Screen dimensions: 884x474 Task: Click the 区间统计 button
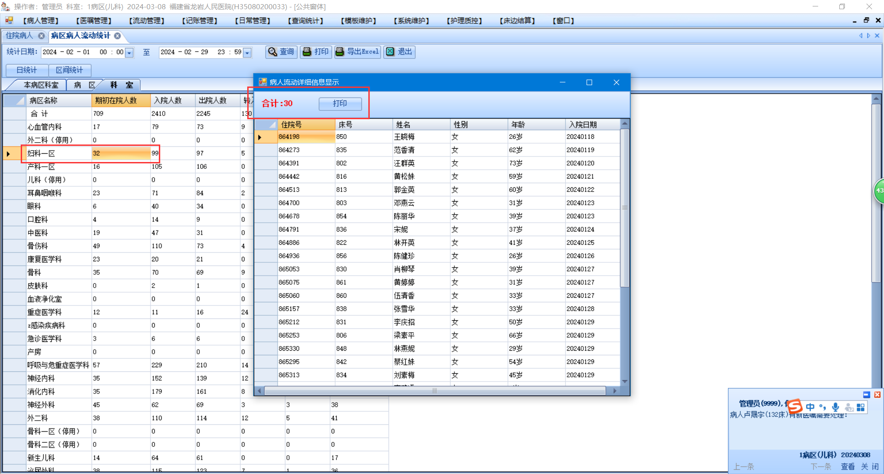click(70, 70)
